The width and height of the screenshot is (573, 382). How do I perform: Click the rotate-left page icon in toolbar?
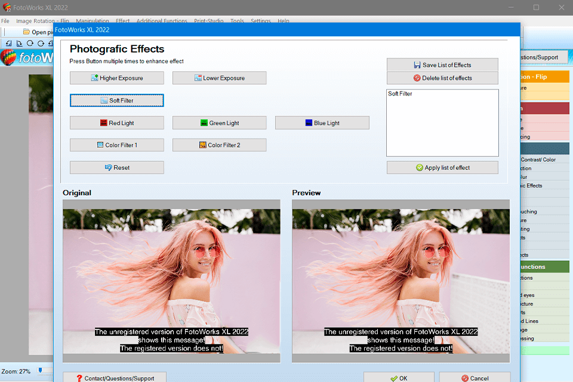[x=9, y=43]
